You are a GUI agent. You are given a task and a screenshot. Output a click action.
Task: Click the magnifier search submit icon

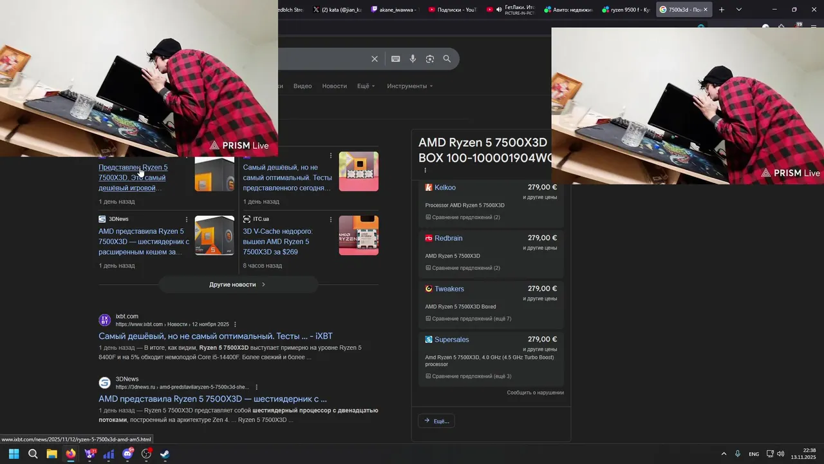(x=447, y=59)
